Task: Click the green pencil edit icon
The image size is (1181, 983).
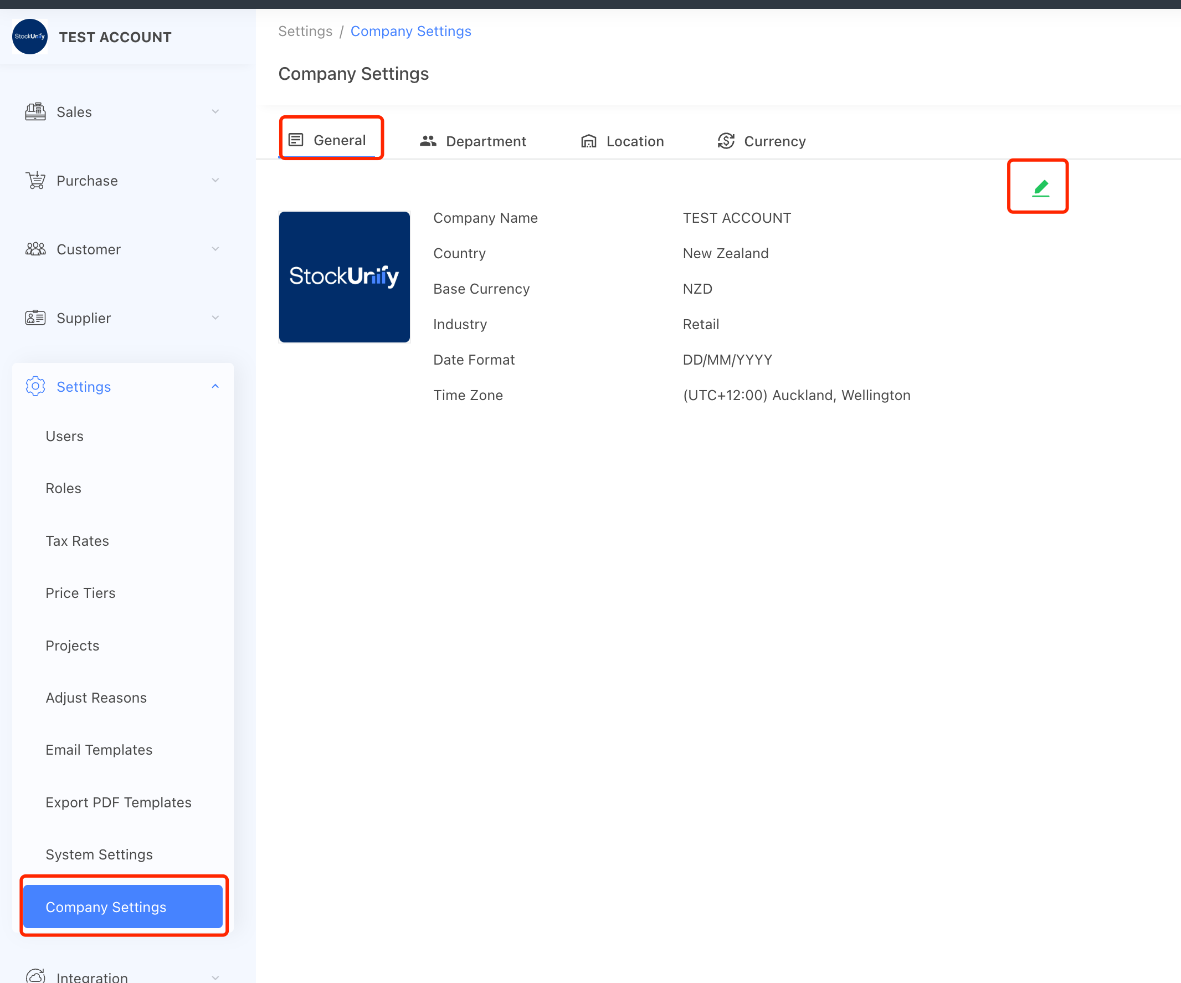Action: point(1040,187)
